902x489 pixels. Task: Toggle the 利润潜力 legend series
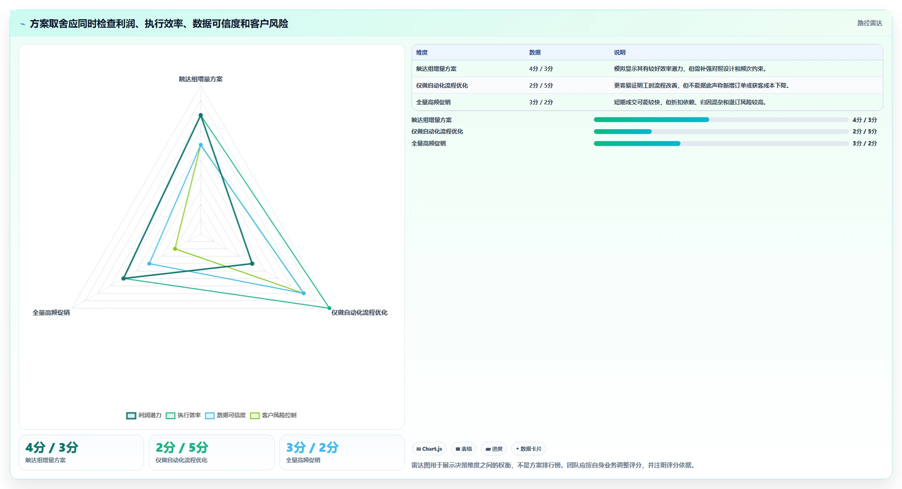pos(144,415)
